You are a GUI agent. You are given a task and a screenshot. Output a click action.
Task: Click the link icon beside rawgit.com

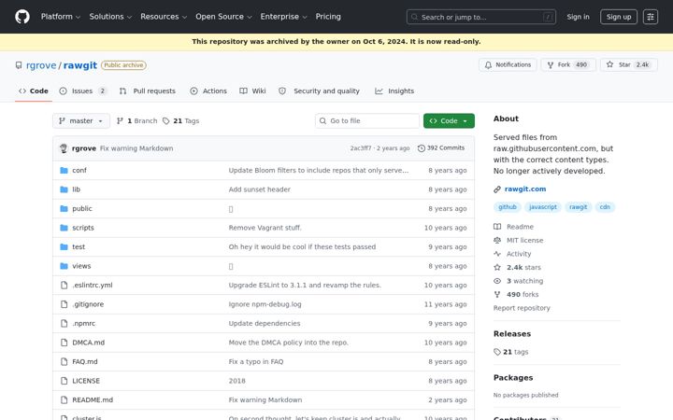pos(497,189)
